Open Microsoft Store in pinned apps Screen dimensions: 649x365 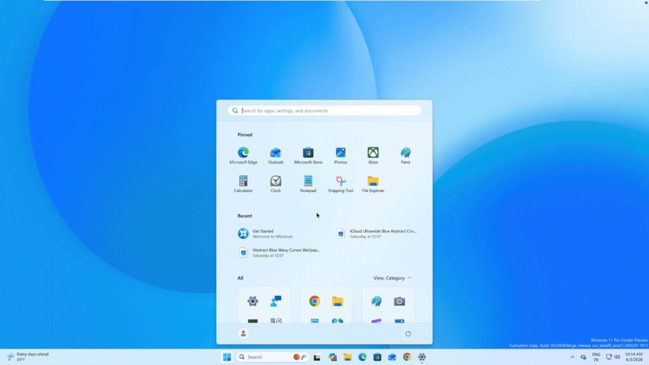308,156
